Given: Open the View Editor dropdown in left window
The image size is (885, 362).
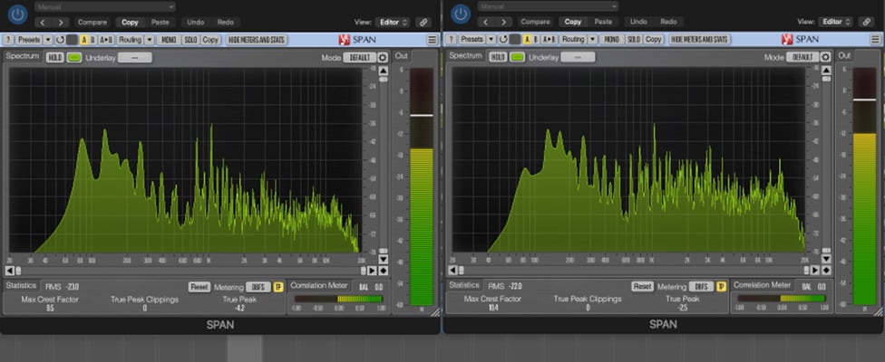Looking at the screenshot, I should point(393,23).
